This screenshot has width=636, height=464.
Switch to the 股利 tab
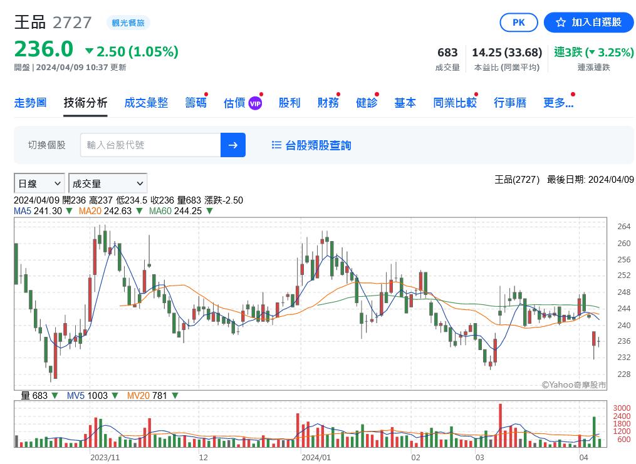[x=289, y=103]
